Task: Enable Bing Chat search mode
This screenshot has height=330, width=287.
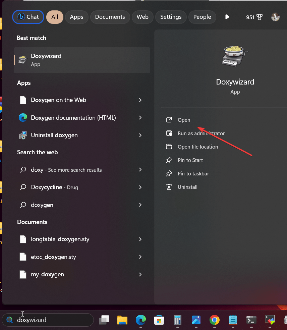Action: click(28, 17)
